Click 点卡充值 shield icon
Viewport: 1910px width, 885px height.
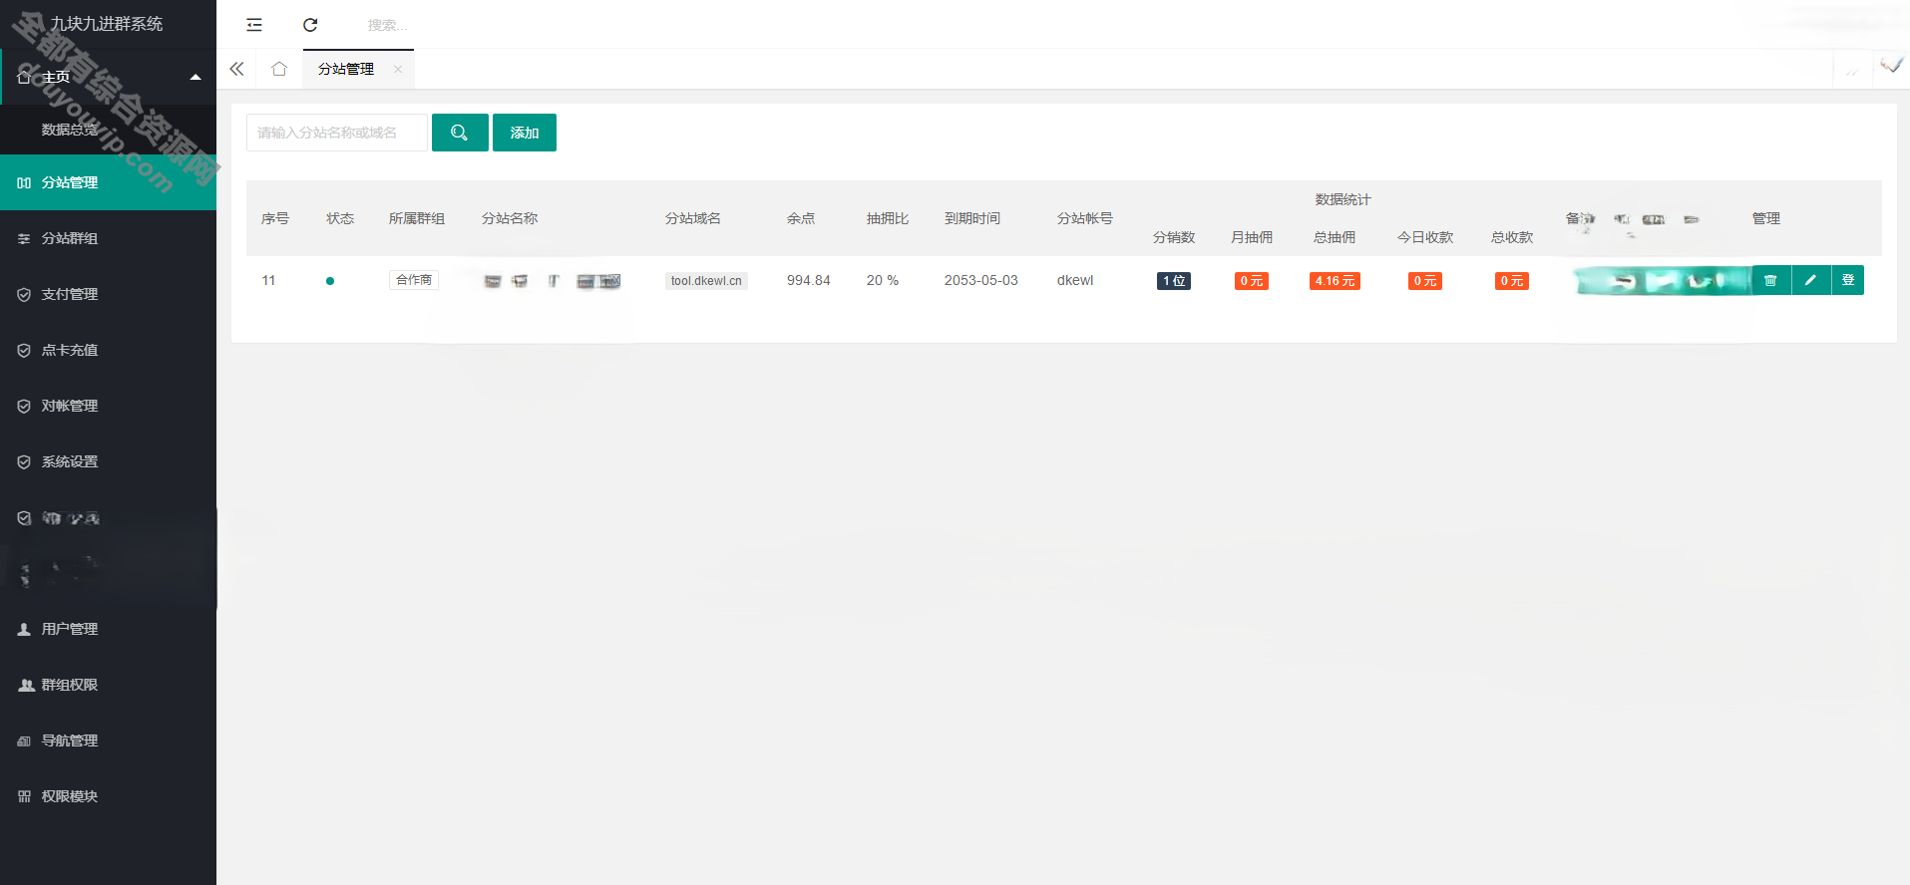[x=24, y=350]
